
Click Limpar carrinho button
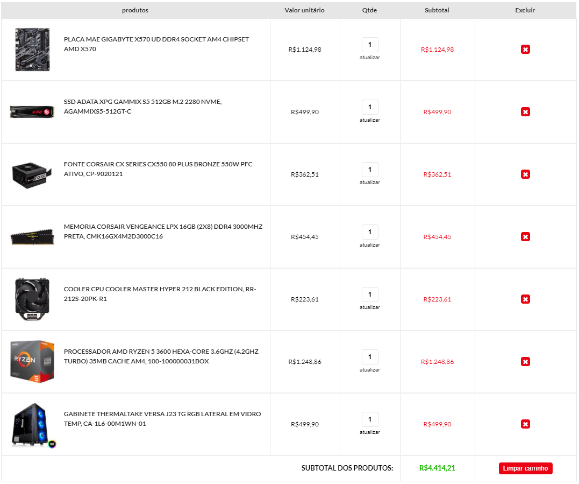525,468
